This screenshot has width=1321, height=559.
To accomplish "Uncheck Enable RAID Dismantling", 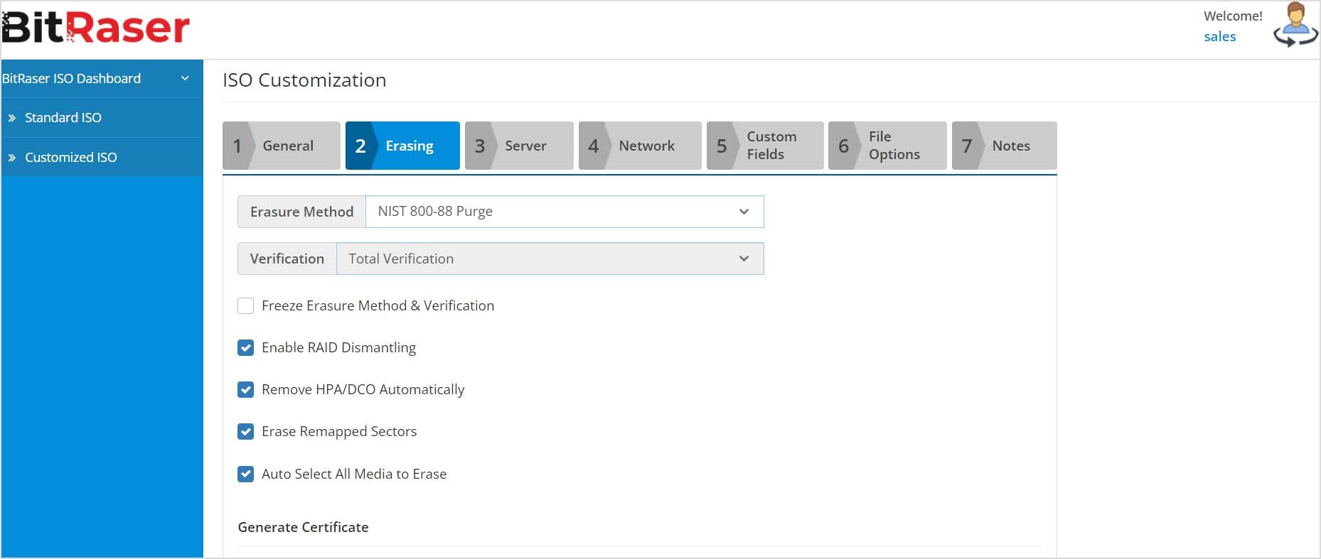I will pos(245,348).
